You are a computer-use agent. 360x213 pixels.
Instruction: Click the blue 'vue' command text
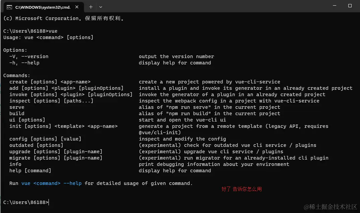click(26, 184)
